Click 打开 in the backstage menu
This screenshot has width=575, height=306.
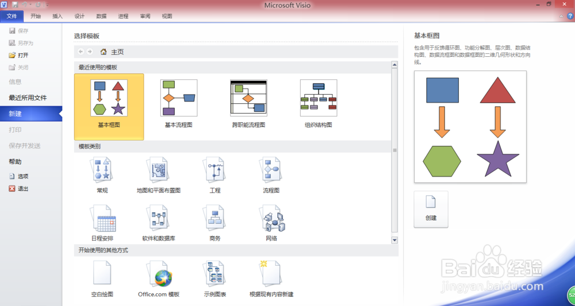(x=19, y=55)
